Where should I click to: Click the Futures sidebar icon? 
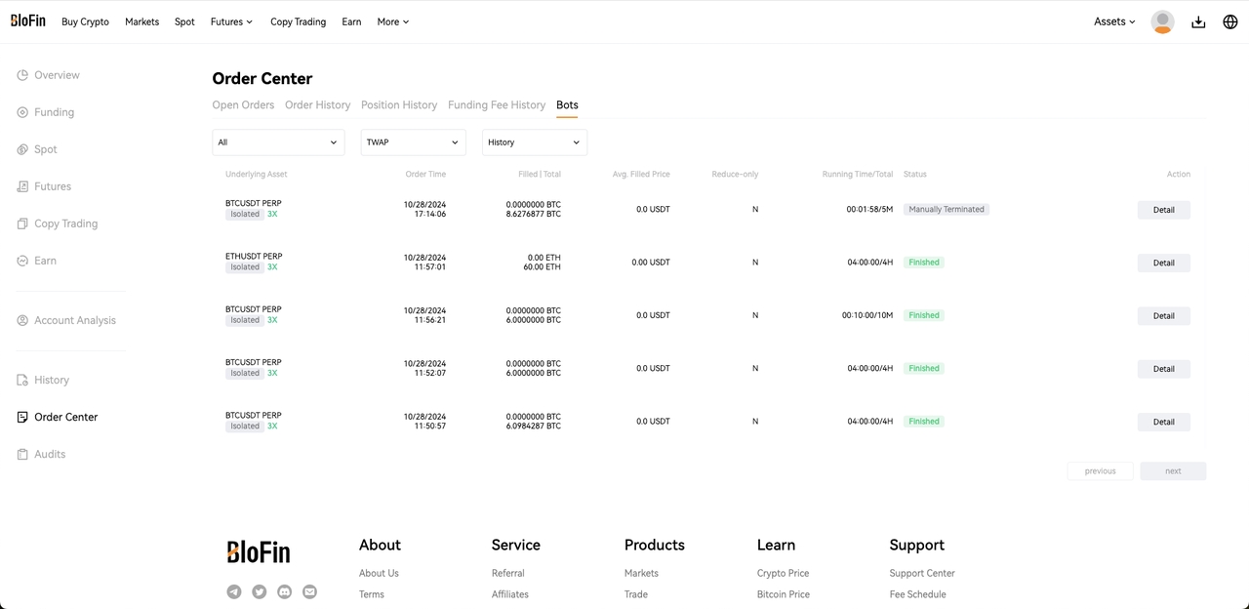pyautogui.click(x=22, y=186)
